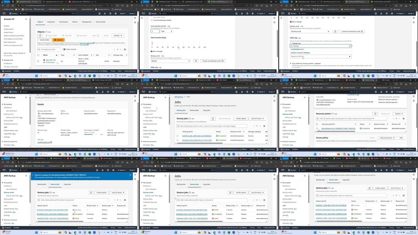Screen dimensions: 418x235
Task: Open preferences gear of Backup jobs (2) table
Action: [264, 126]
